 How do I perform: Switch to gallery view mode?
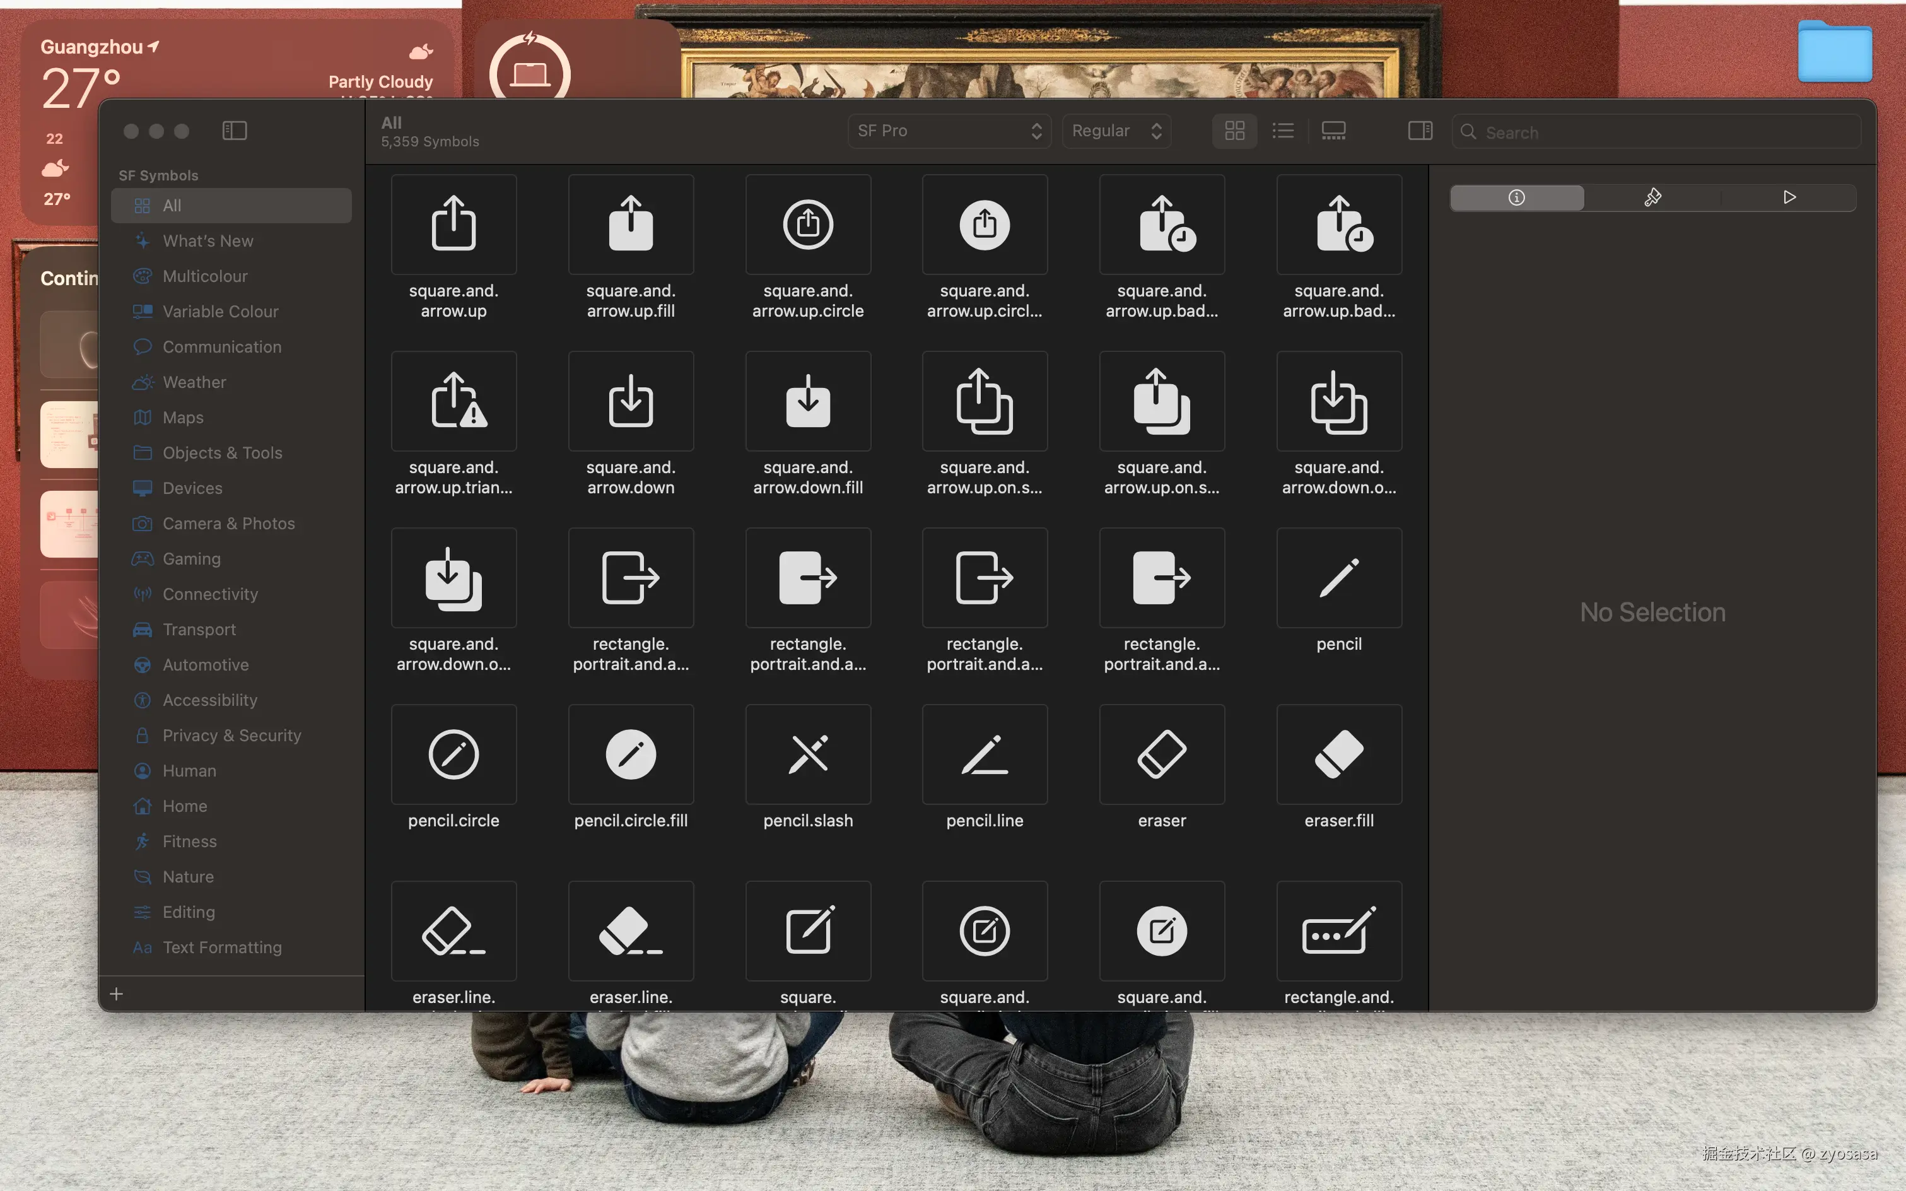(1333, 131)
